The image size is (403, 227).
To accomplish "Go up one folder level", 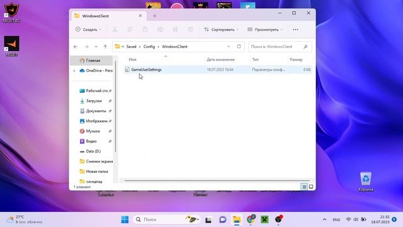I will click(x=105, y=47).
